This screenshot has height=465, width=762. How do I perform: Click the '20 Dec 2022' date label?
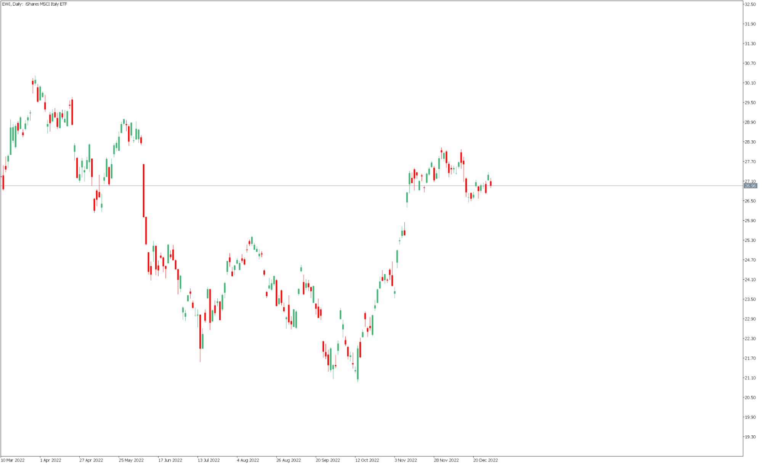tap(486, 460)
